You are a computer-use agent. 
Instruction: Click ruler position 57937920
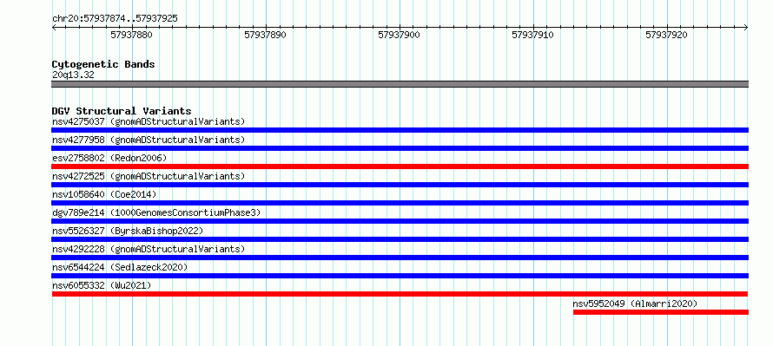tap(666, 35)
